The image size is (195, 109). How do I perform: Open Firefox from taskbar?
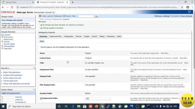[x=96, y=106]
